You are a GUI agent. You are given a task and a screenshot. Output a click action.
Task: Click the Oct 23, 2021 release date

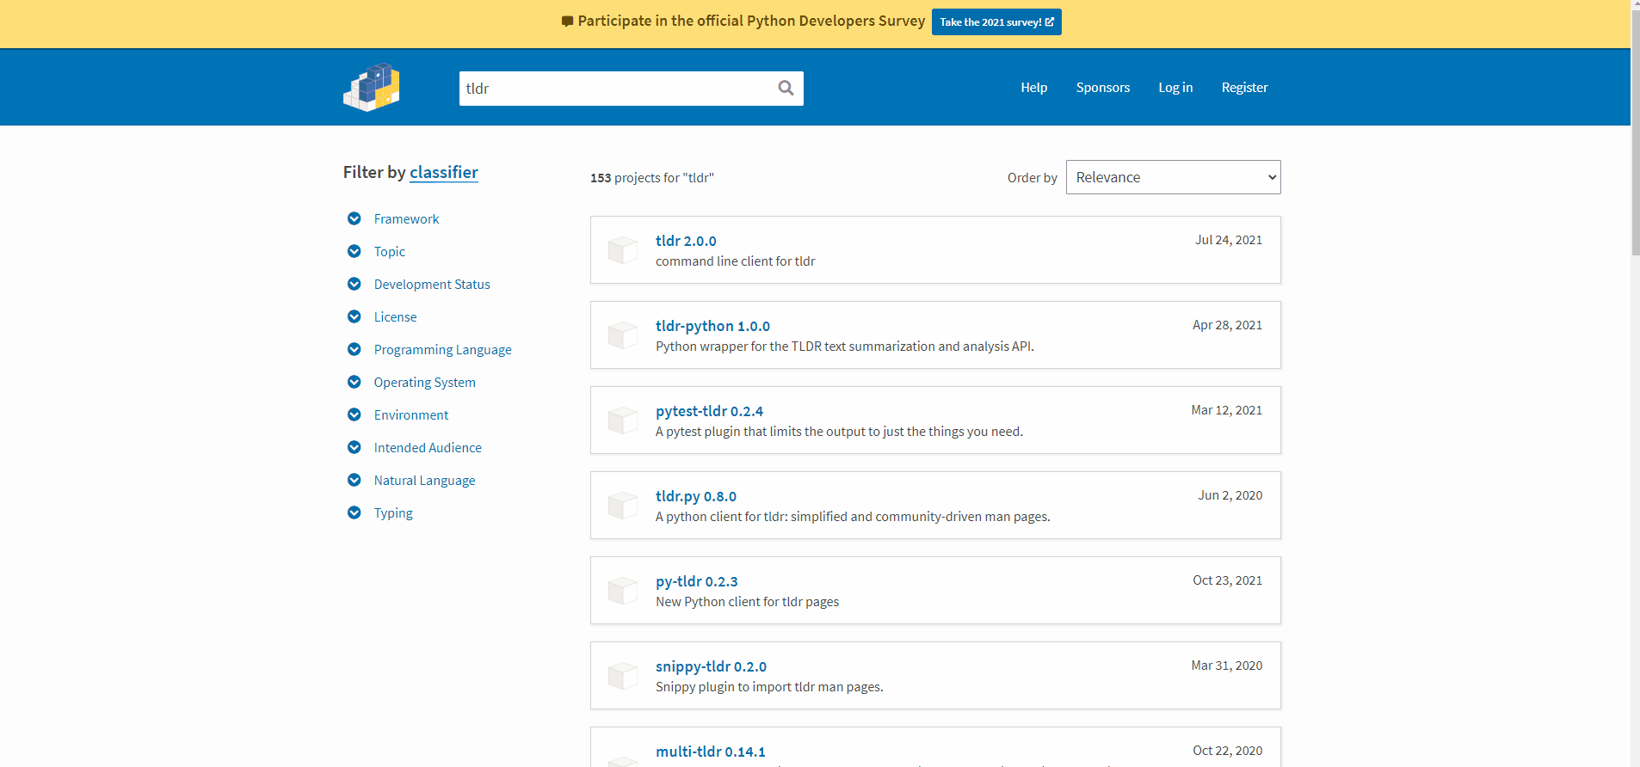pyautogui.click(x=1227, y=580)
